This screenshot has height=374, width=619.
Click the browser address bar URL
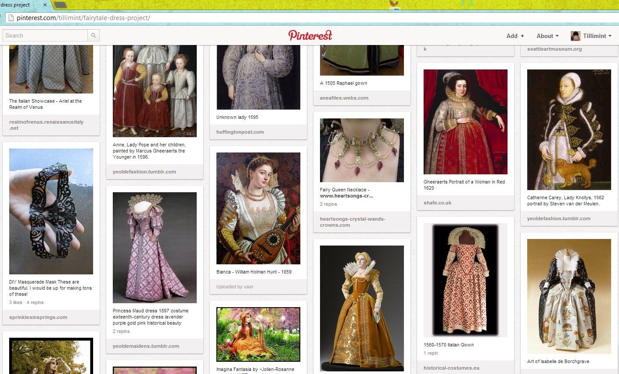(x=83, y=18)
